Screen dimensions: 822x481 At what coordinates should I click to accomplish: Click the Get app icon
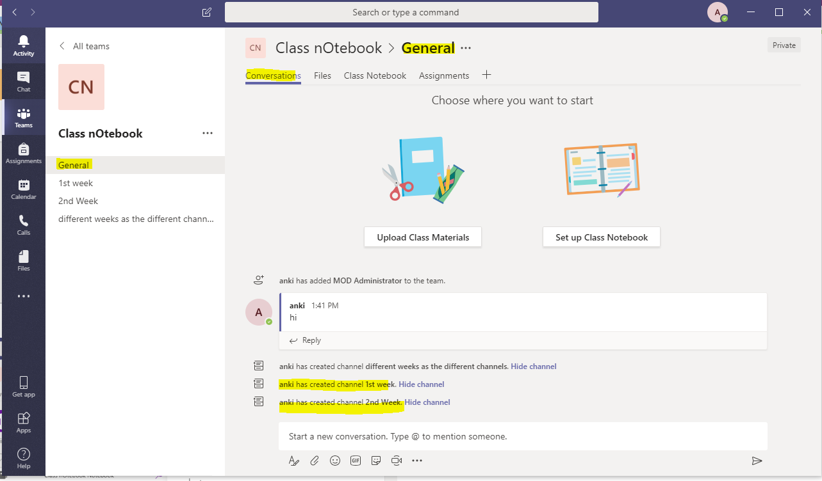point(24,386)
